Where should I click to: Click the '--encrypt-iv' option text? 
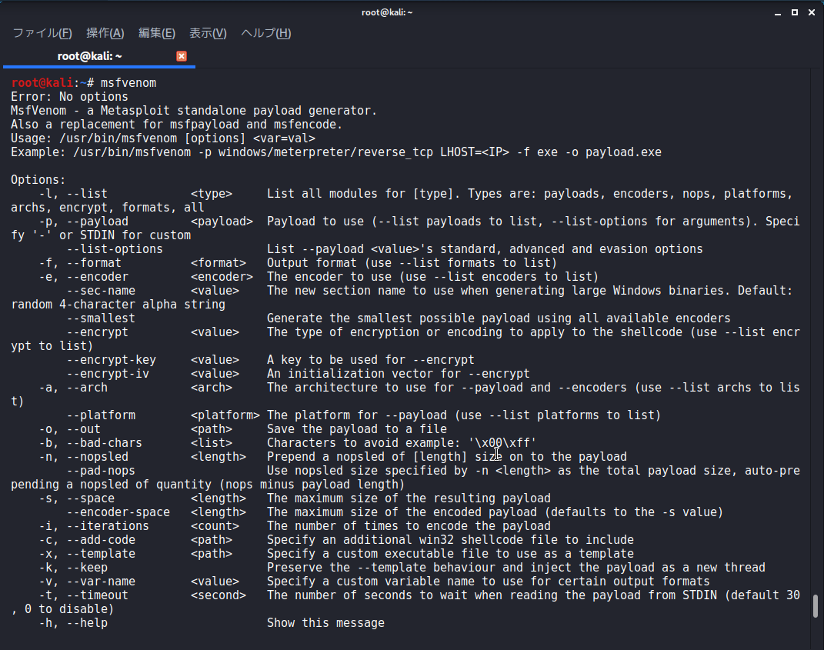108,374
